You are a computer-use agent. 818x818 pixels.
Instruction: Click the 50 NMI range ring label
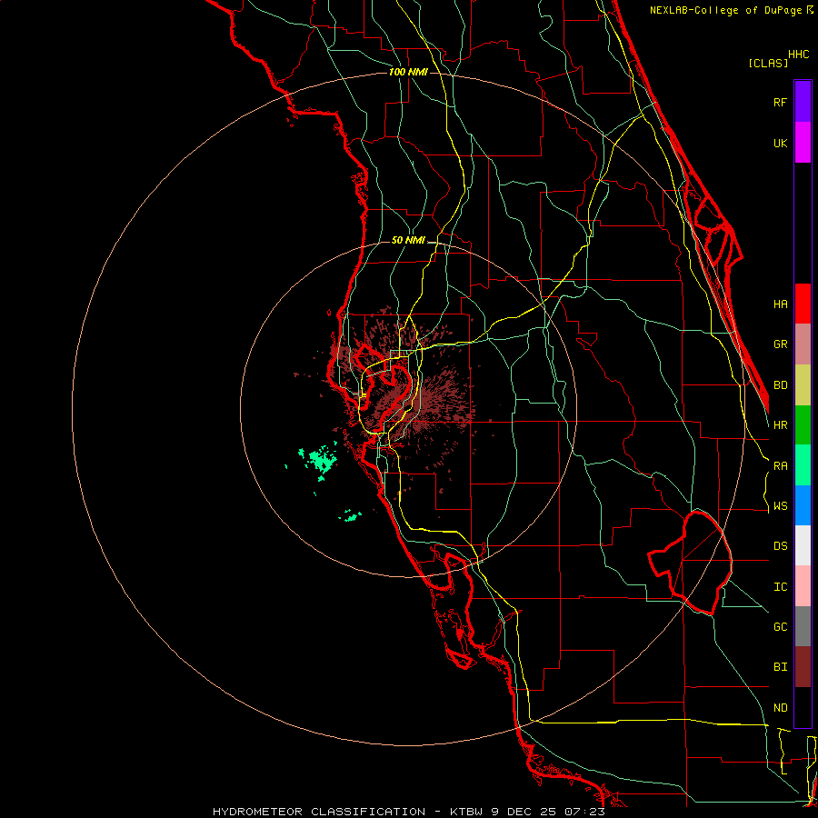coord(408,240)
